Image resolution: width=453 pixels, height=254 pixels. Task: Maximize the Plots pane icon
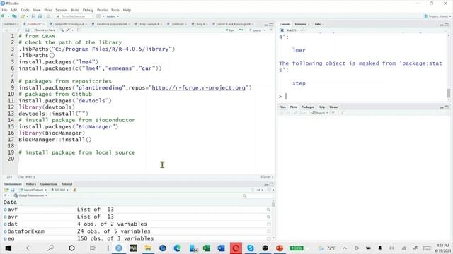[x=447, y=107]
